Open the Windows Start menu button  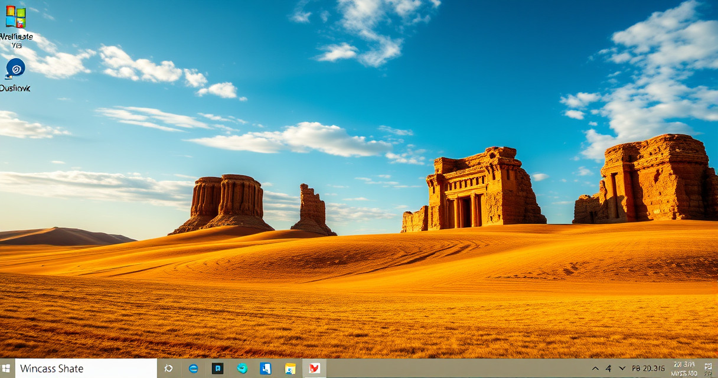click(6, 368)
